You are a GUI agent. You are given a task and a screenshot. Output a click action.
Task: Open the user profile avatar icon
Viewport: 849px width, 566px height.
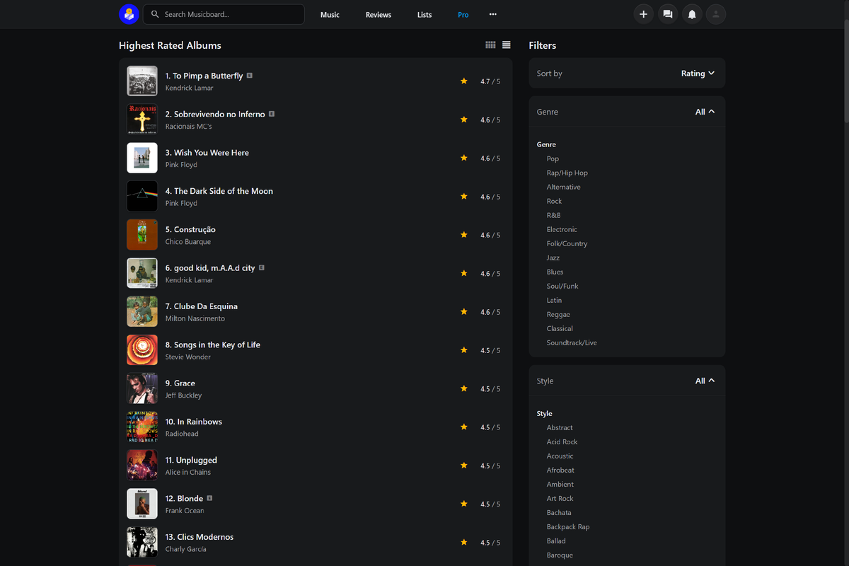click(x=716, y=14)
